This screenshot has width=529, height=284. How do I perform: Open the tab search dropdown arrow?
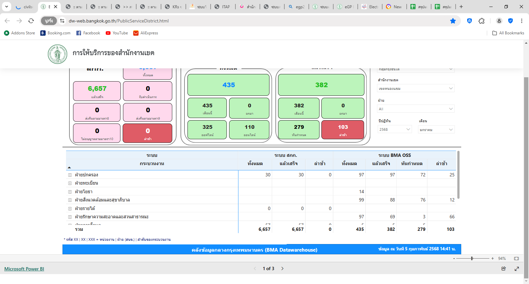[x=7, y=7]
